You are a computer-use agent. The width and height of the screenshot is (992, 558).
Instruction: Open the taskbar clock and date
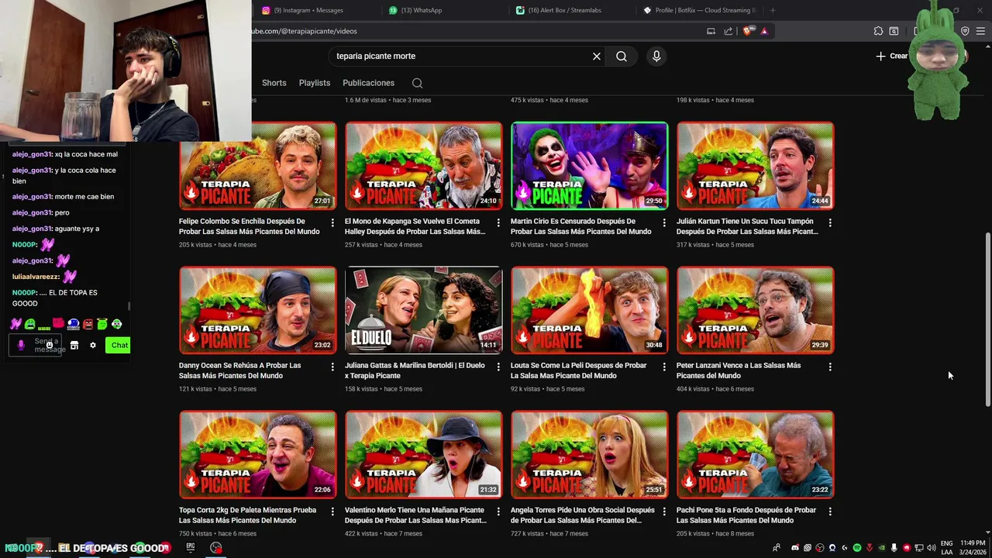(x=973, y=547)
